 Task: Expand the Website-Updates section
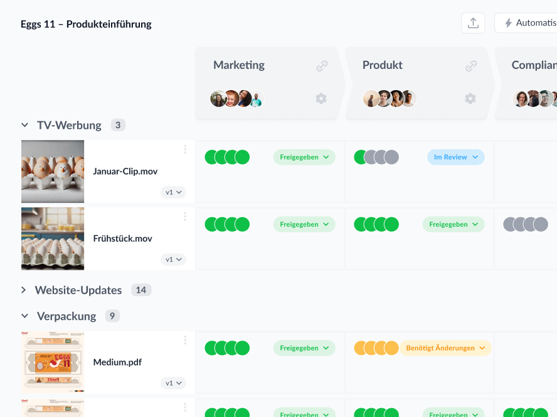[x=24, y=290]
